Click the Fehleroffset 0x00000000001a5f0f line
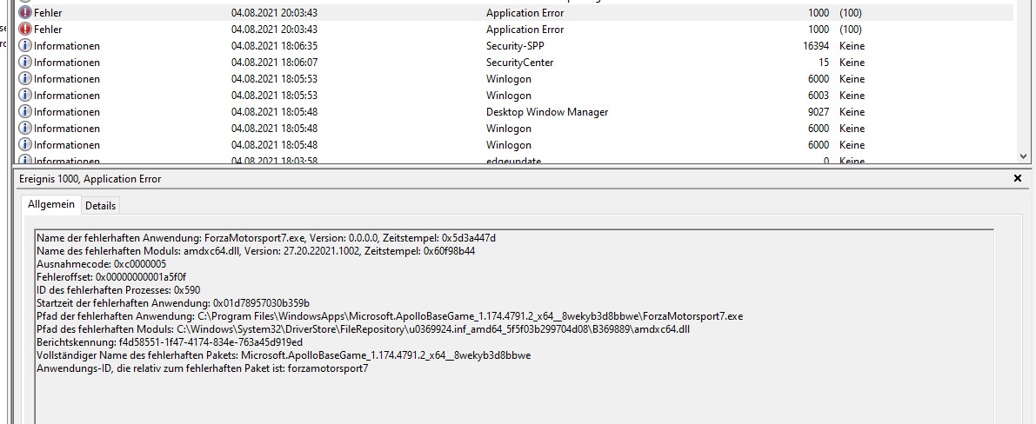The image size is (1036, 424). click(x=111, y=276)
